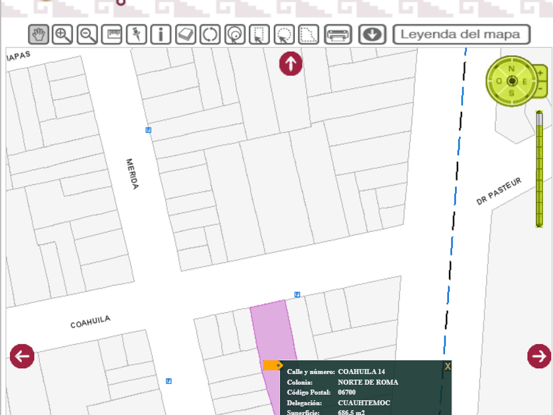This screenshot has width=553, height=415.
Task: Click the 'COAHUILA 14' address value
Action: 361,372
